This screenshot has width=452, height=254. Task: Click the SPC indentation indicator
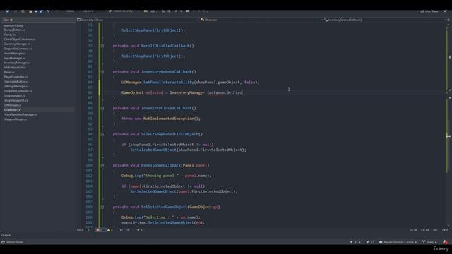tap(435, 230)
